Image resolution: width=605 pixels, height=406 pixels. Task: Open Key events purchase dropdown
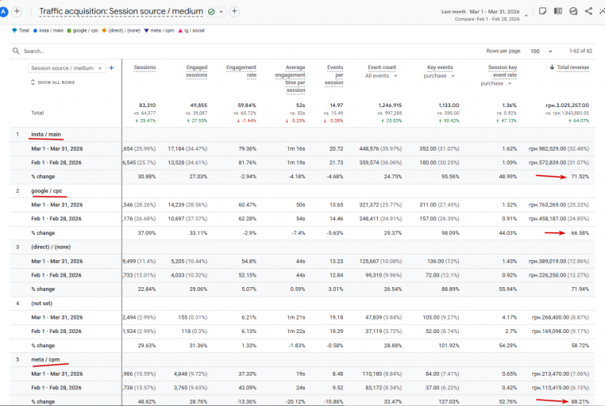[439, 76]
